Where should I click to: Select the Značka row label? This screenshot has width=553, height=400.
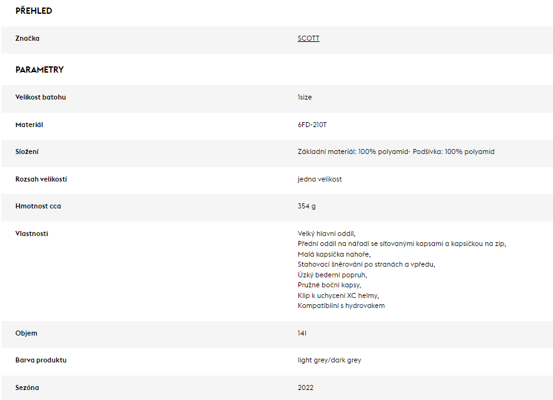28,38
